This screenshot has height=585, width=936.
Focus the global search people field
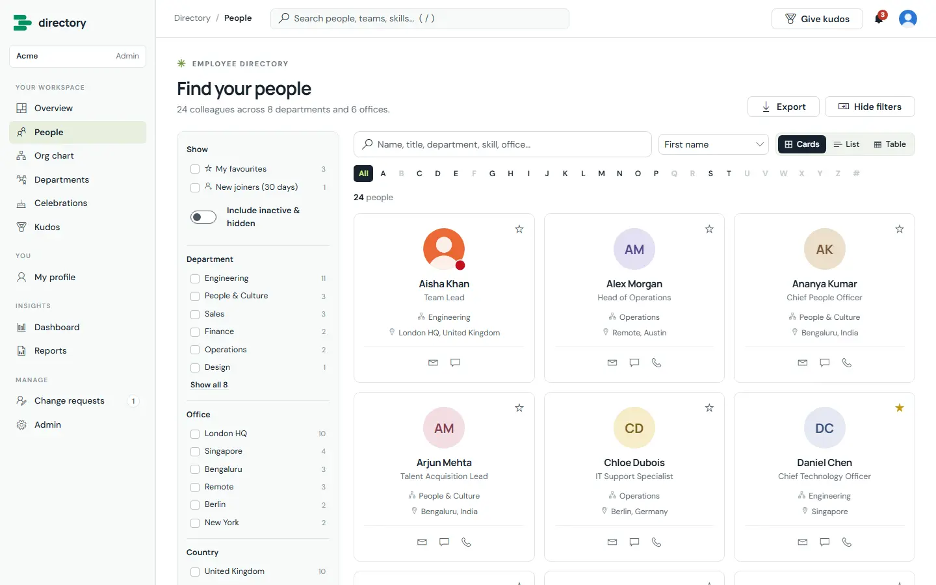point(420,18)
